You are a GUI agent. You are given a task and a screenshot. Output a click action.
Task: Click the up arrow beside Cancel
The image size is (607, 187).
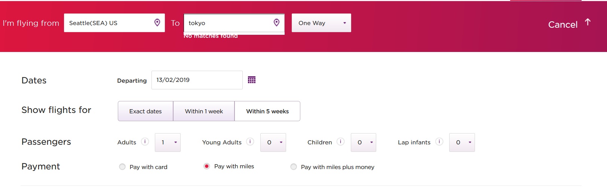pos(588,22)
